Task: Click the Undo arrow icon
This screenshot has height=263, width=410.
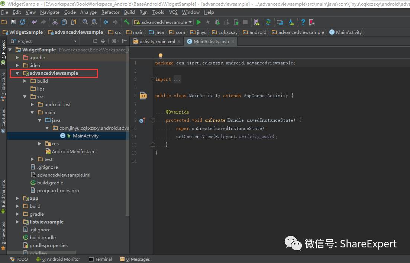Action: click(34, 22)
